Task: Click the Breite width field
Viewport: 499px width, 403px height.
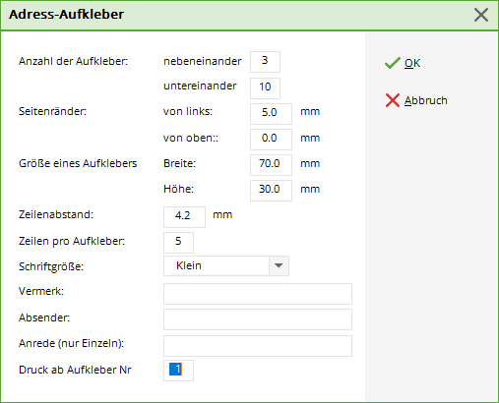Action: point(271,165)
